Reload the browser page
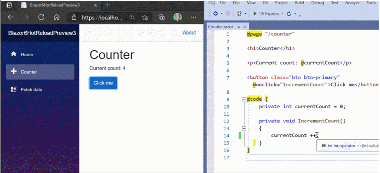The width and height of the screenshot is (380, 173). point(42,17)
